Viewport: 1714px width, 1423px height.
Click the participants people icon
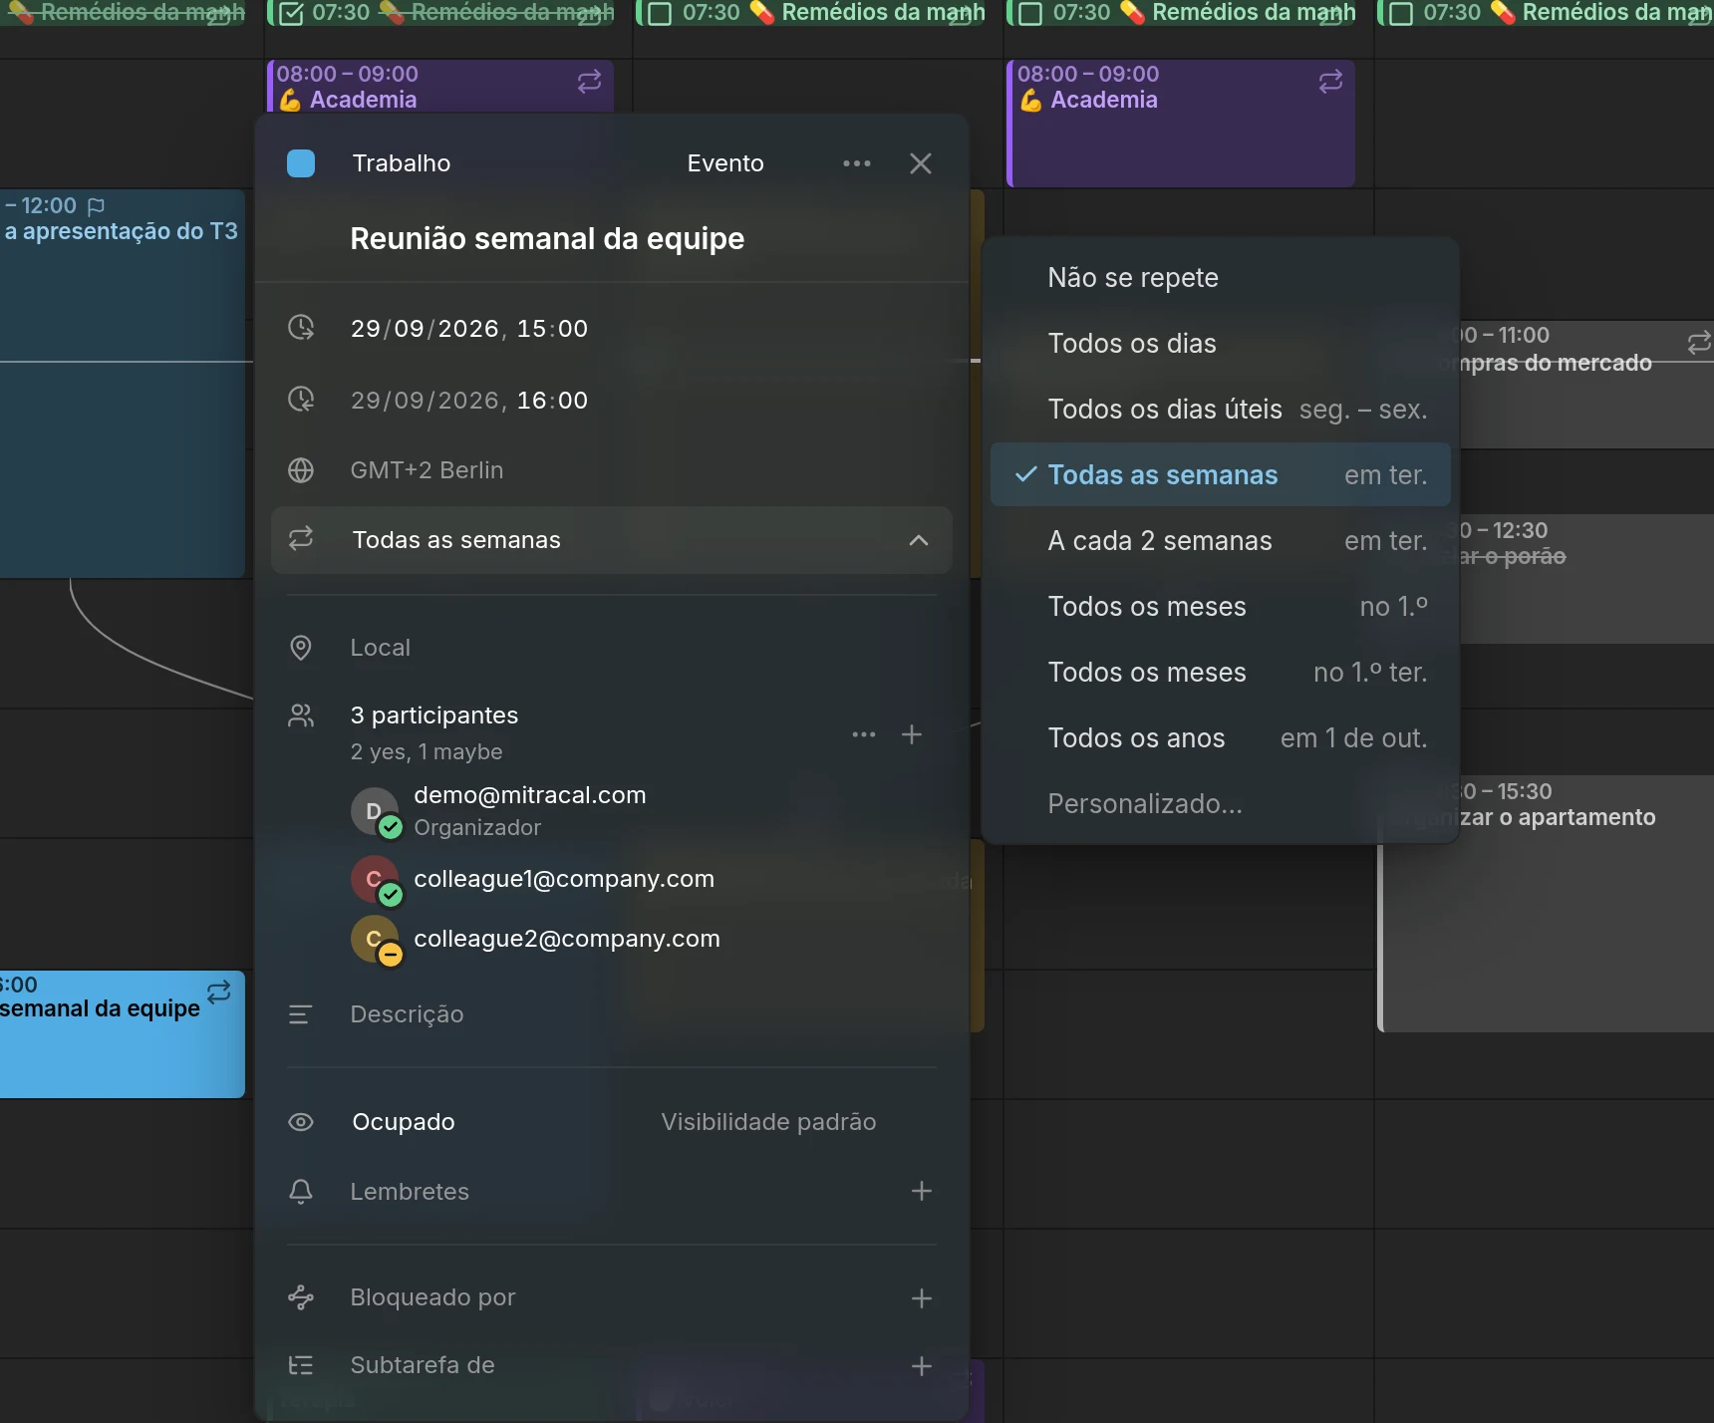tap(301, 715)
